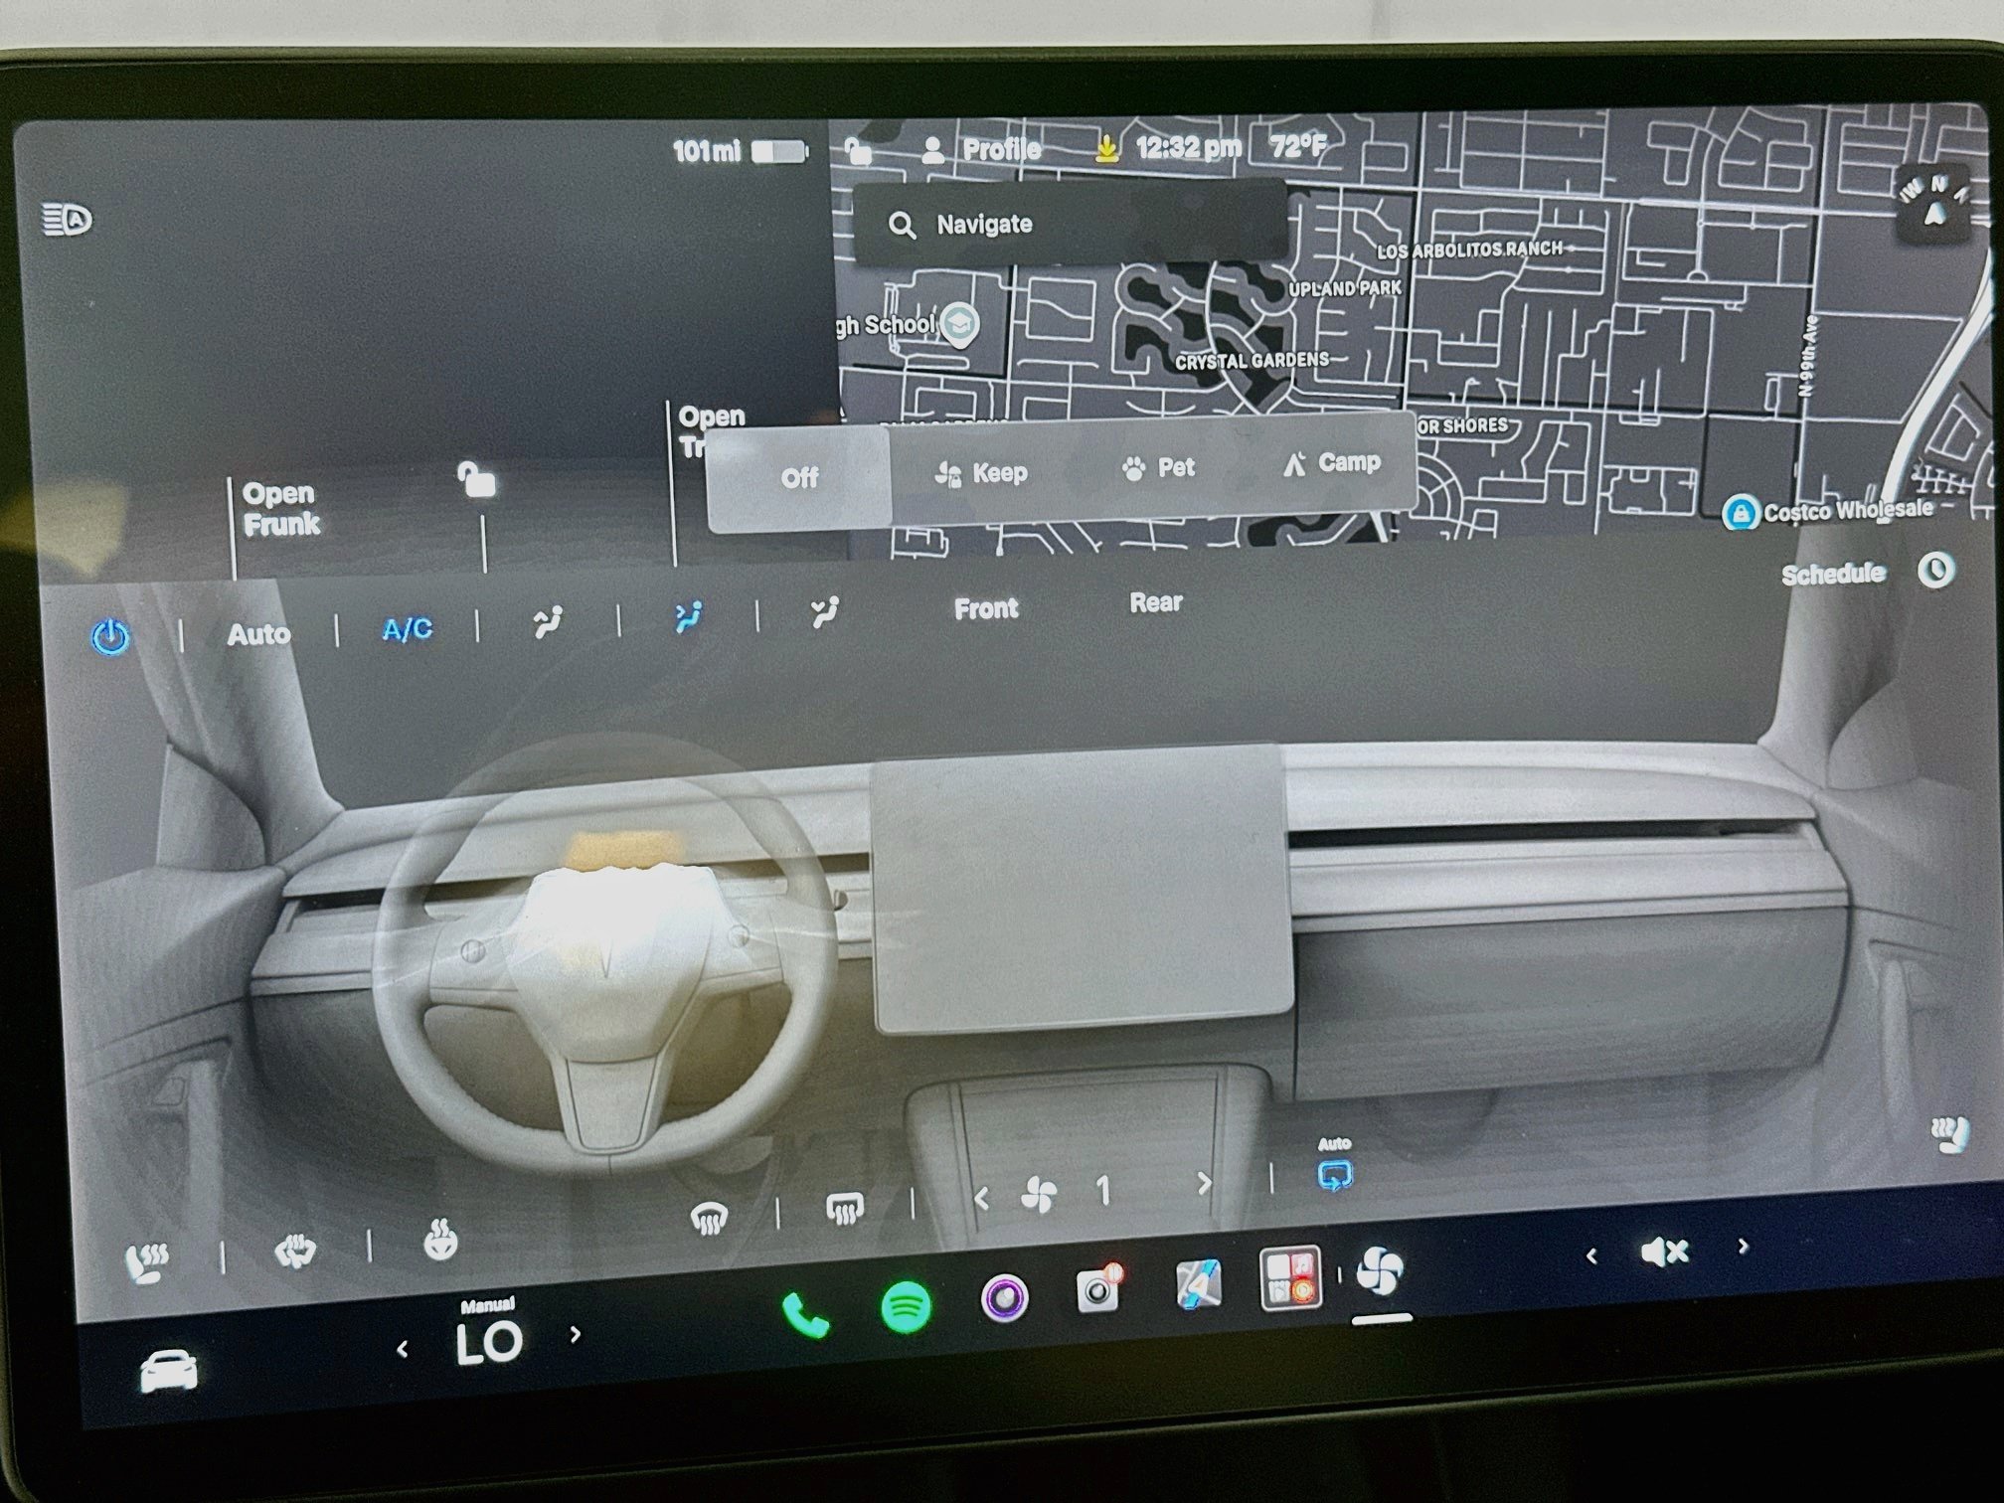This screenshot has width=2004, height=1503.
Task: Unmute the speaker volume icon
Action: [x=1665, y=1252]
